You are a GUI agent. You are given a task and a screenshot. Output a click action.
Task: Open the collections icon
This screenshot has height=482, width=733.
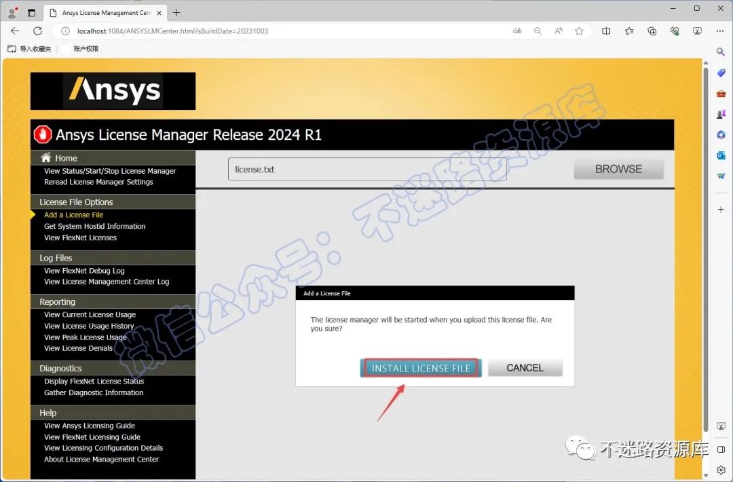tap(652, 31)
